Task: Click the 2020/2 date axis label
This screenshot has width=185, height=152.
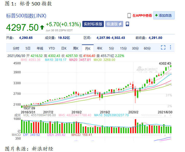Action: 133,112
